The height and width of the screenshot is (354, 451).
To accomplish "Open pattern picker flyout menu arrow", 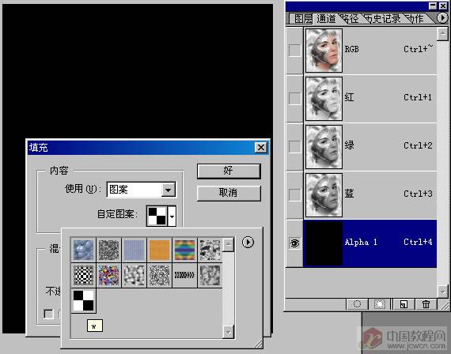I will click(248, 243).
